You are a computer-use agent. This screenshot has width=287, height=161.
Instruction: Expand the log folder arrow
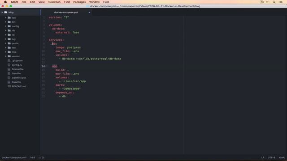click(x=6, y=39)
